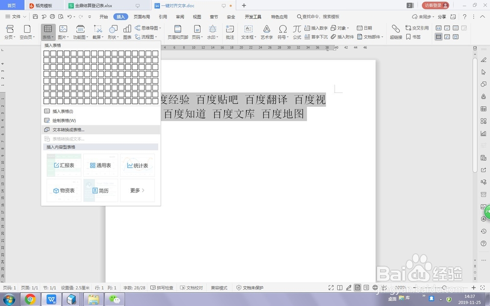Viewport: 490px width, 306px height.
Task: Click the 公式 formula pi icon
Action: point(297,29)
